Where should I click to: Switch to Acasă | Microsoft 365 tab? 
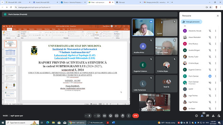click(x=45, y=2)
